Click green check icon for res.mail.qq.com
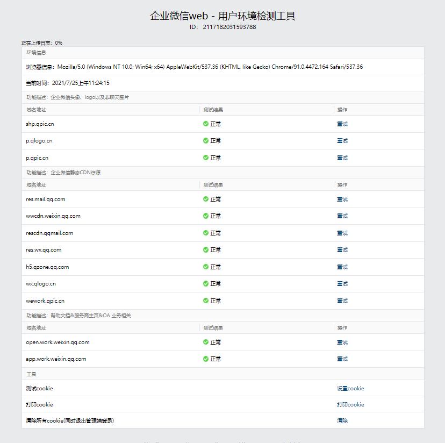The image size is (445, 443). 206,199
